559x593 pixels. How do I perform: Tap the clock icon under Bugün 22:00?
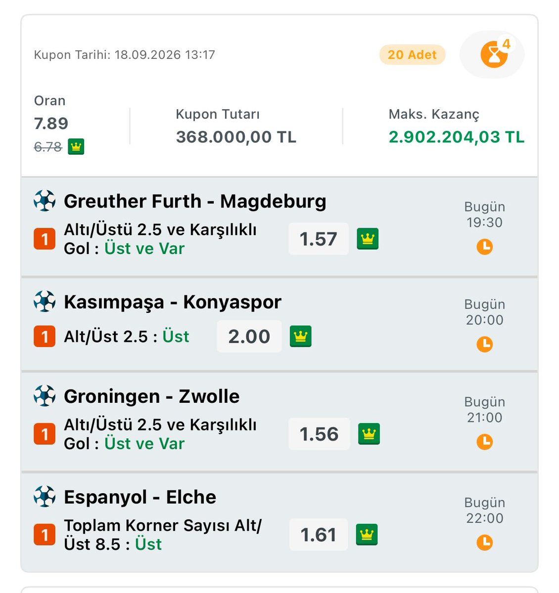tap(484, 542)
